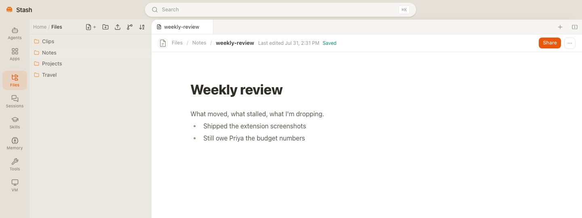Open the more options ellipsis menu

pyautogui.click(x=570, y=43)
